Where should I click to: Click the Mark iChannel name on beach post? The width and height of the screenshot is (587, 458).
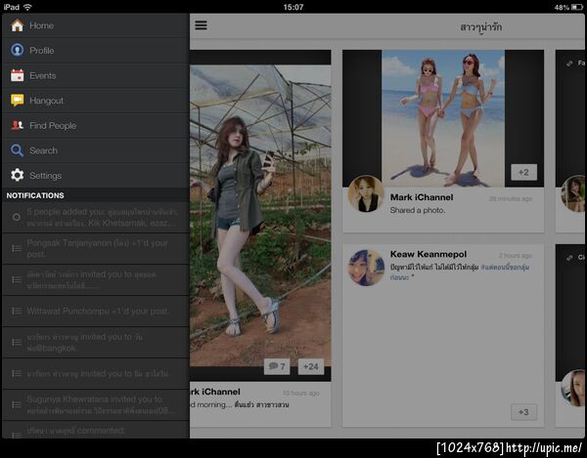click(x=422, y=197)
